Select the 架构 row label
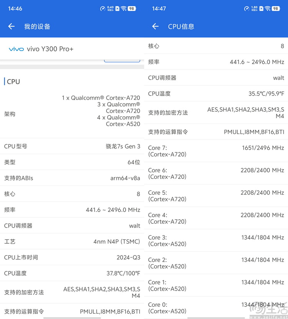The height and width of the screenshot is (319, 288). pyautogui.click(x=10, y=114)
